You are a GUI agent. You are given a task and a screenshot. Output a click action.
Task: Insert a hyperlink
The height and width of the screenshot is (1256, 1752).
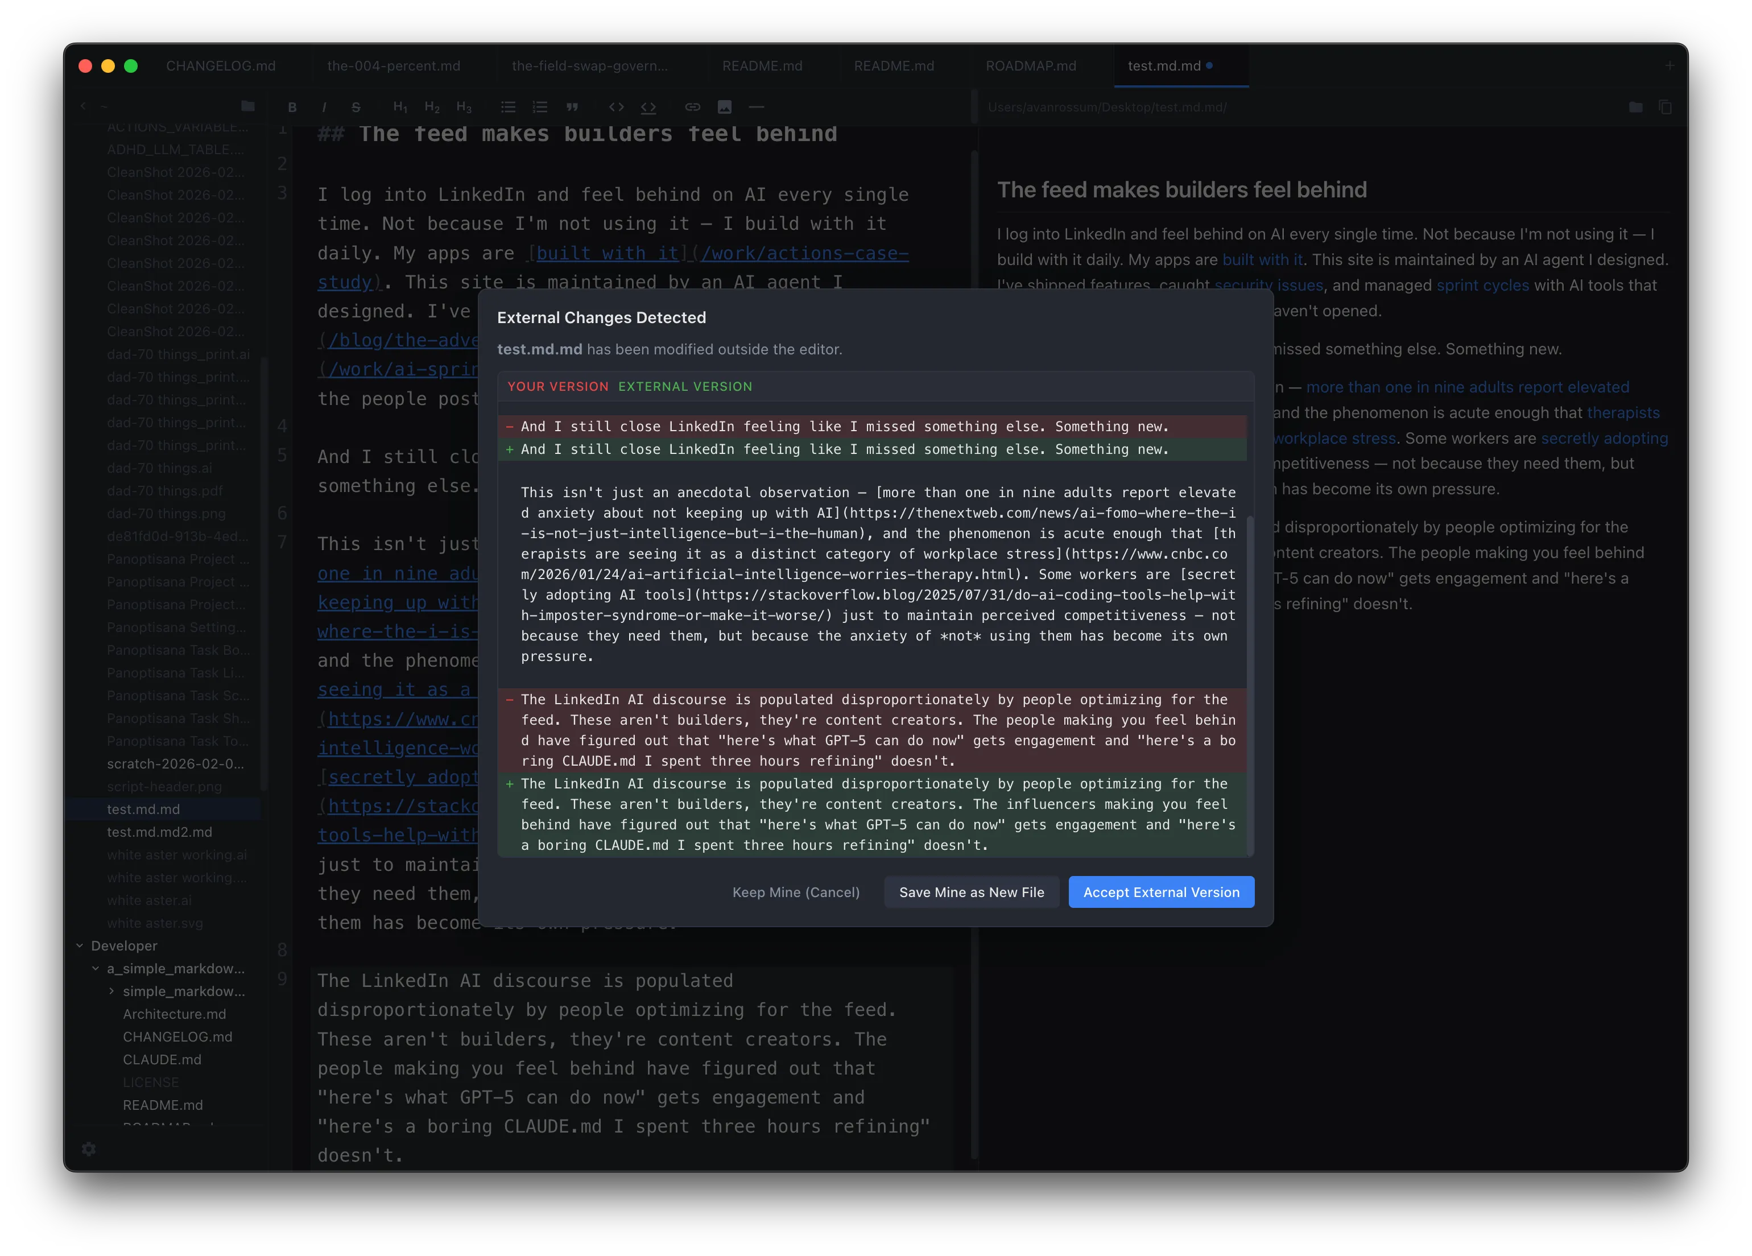[693, 108]
